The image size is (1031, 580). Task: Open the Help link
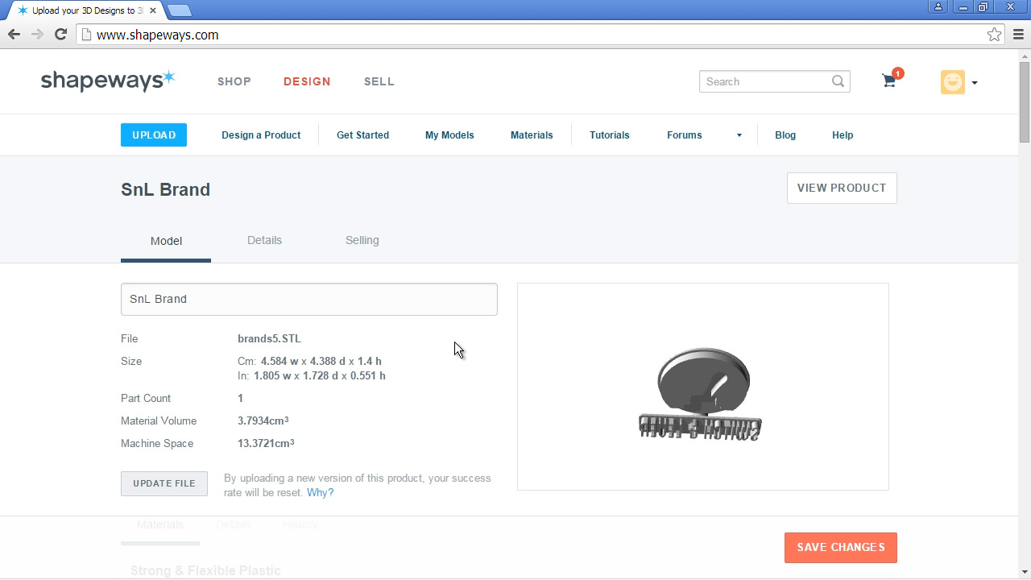click(x=843, y=135)
